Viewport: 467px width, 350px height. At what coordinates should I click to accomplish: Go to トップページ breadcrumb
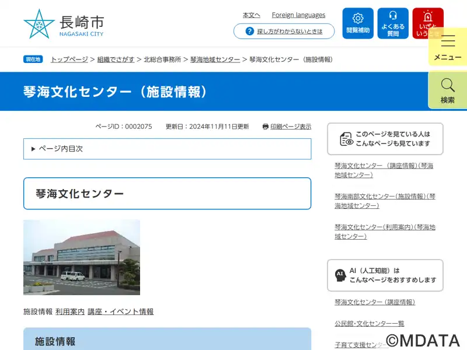click(x=69, y=60)
